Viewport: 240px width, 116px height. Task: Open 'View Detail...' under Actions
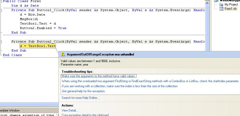click(x=70, y=110)
